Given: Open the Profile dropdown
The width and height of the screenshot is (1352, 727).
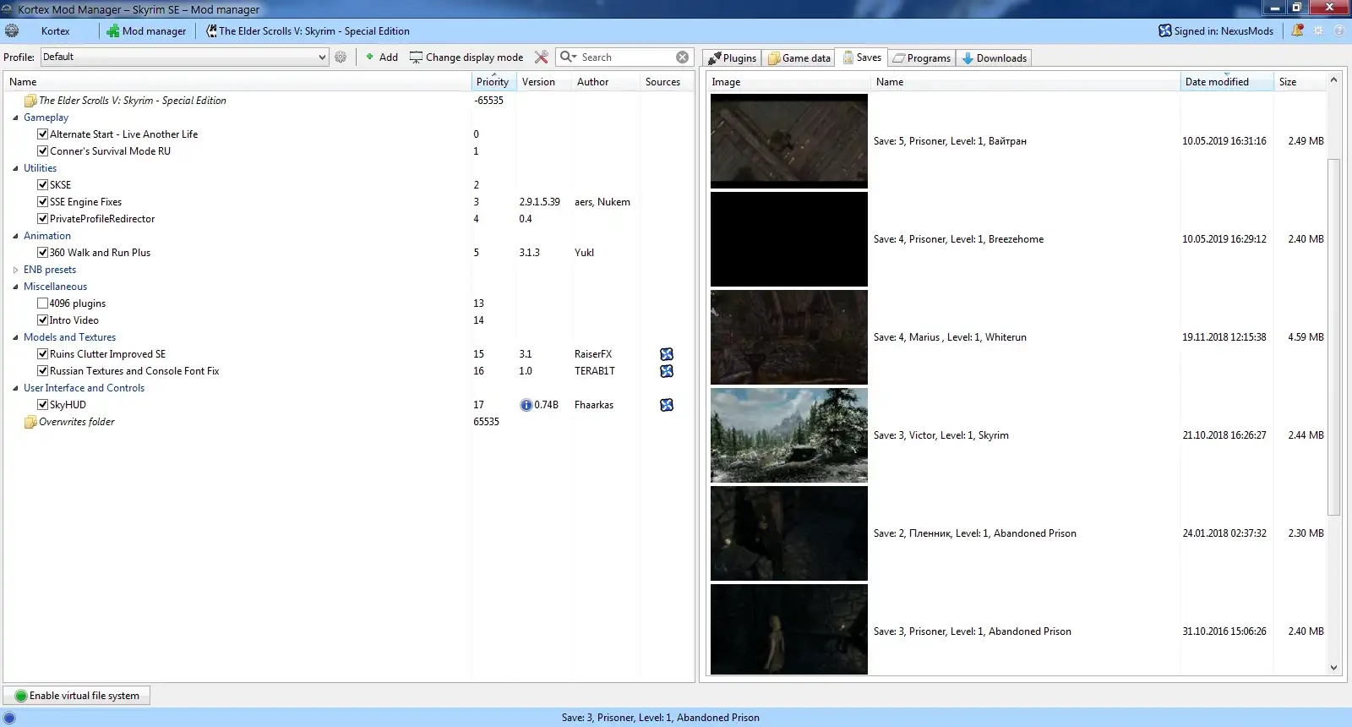Looking at the screenshot, I should [321, 57].
